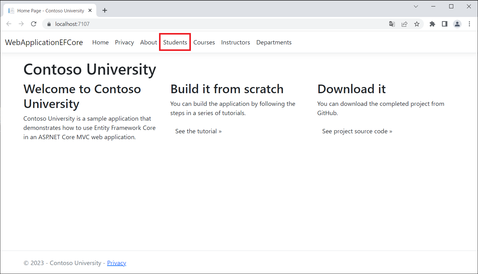Screen dimensions: 478x274
Task: Go to the Courses page
Action: click(204, 42)
